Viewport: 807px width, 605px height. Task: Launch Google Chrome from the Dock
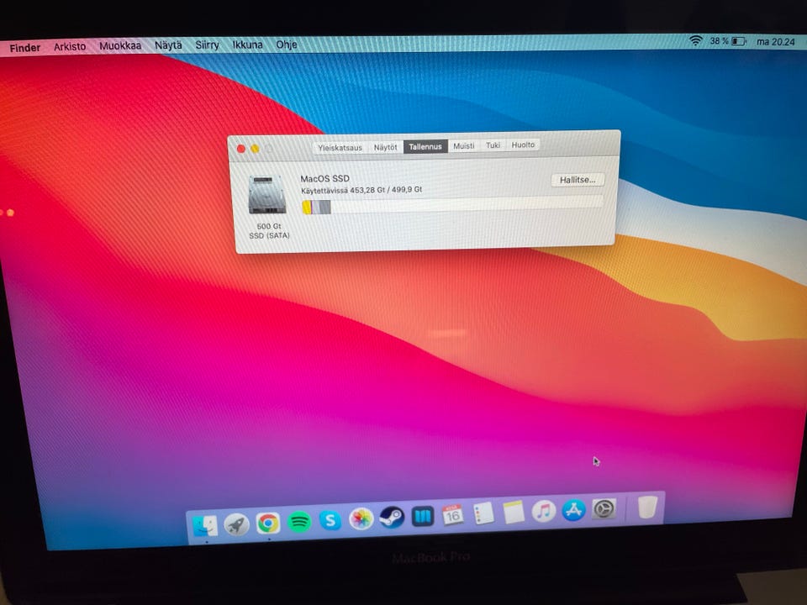point(268,523)
